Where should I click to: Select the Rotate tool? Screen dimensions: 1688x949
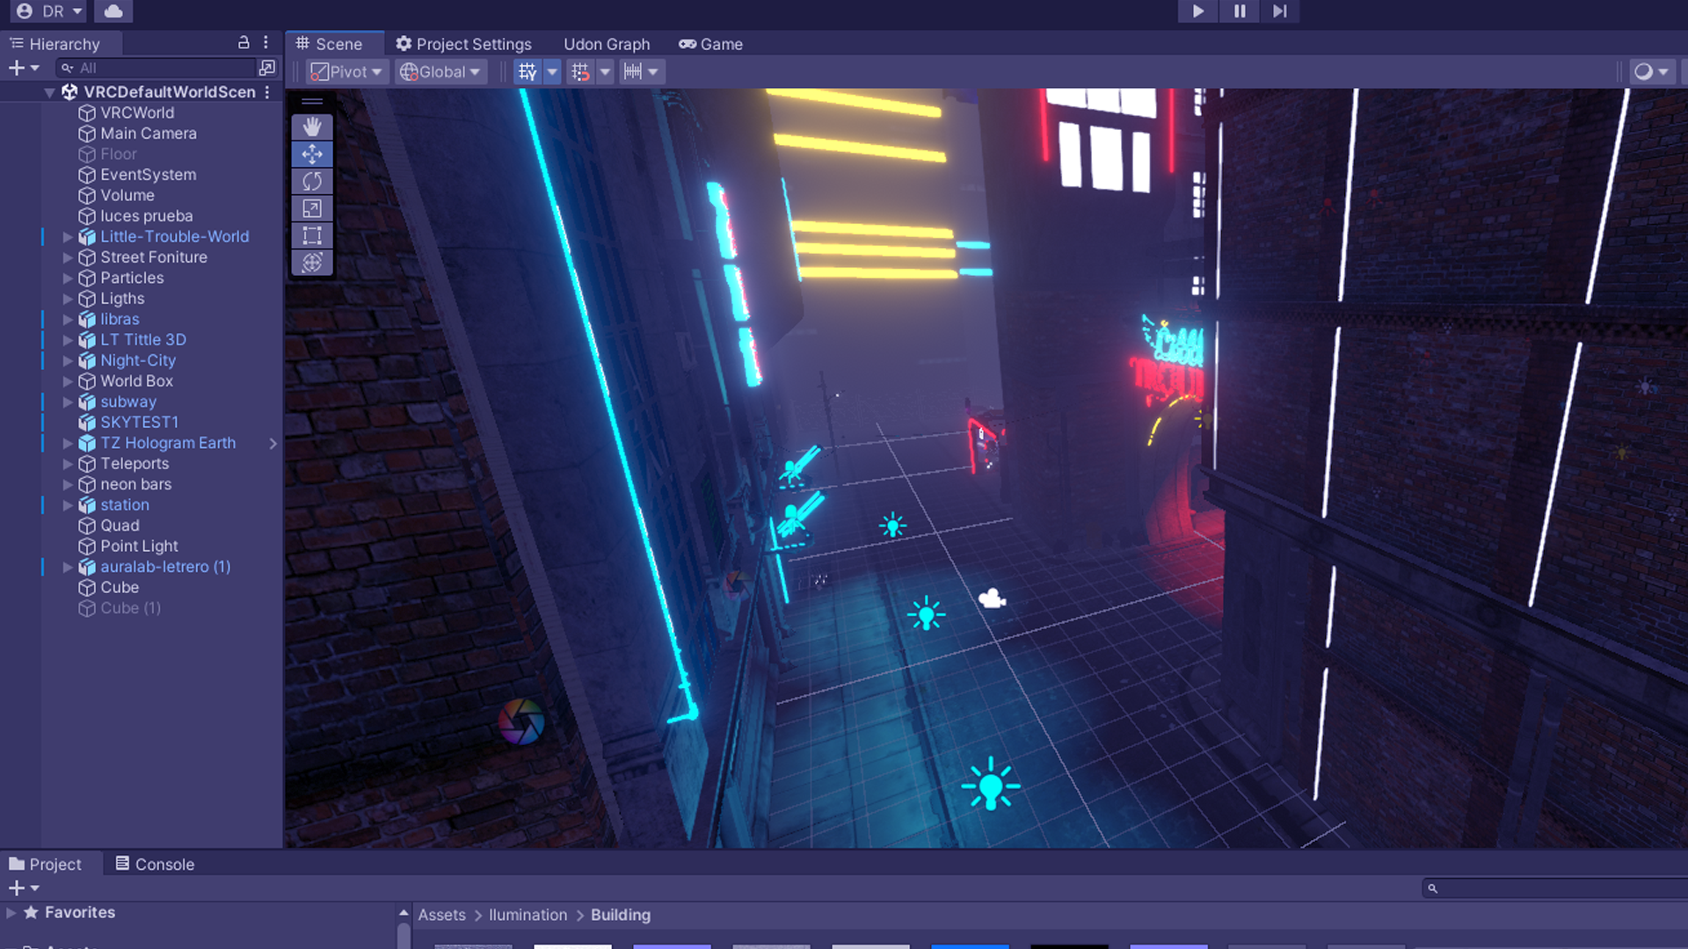[x=312, y=181]
